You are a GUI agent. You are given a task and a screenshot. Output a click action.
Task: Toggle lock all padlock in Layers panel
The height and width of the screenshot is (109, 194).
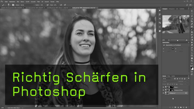(177, 84)
